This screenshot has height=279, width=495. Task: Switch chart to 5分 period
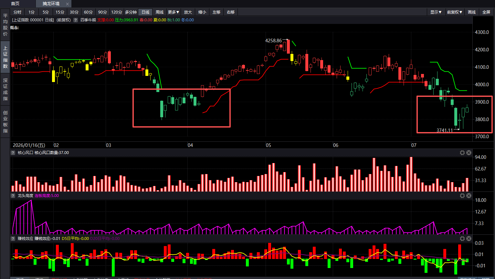pos(46,12)
